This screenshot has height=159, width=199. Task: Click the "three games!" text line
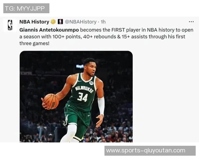[34, 43]
